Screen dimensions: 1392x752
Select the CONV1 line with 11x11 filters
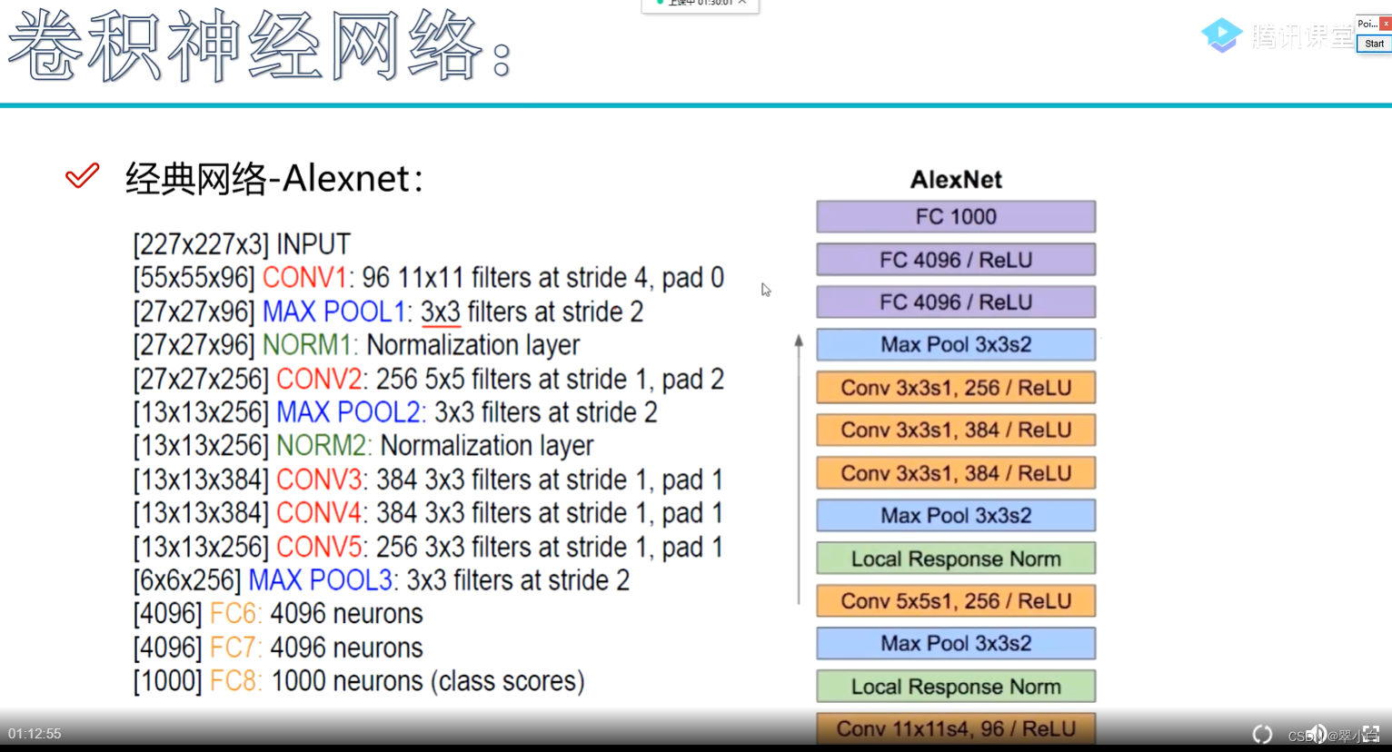[x=428, y=278]
